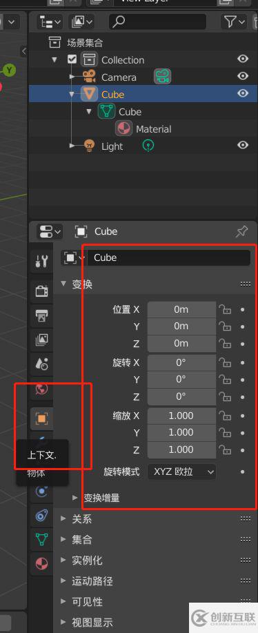Lock the 位置 X value
Screen dimensions: 258x633
[x=225, y=310]
